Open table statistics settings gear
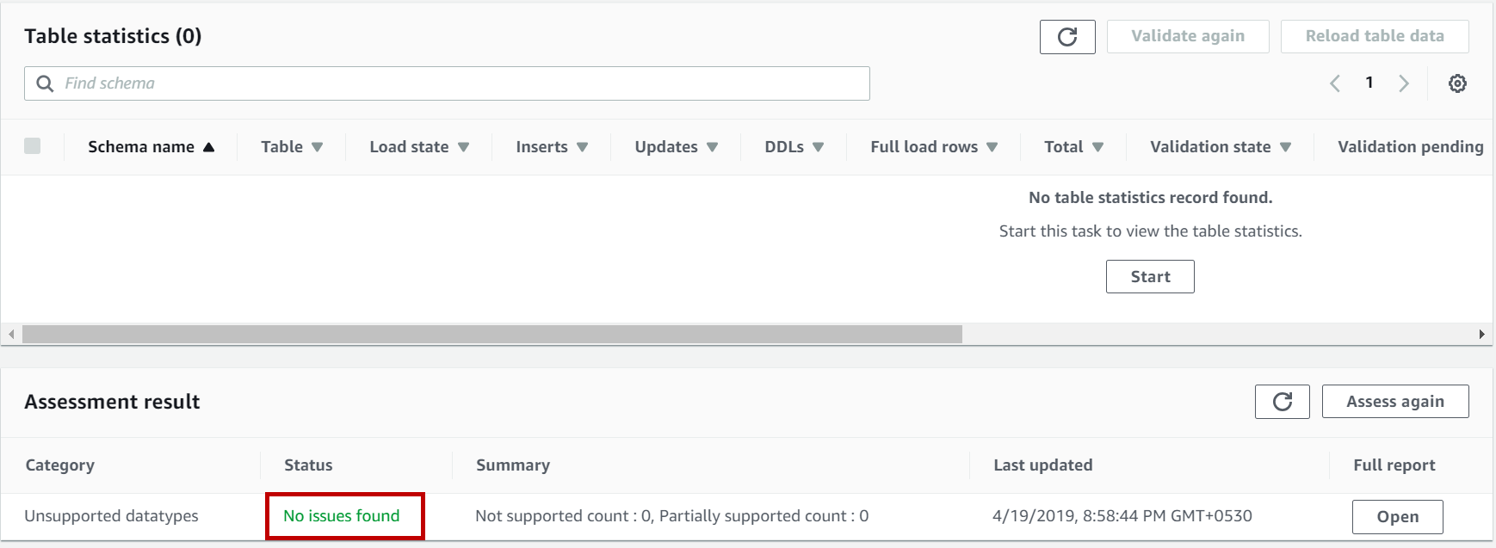The image size is (1496, 548). 1457,83
